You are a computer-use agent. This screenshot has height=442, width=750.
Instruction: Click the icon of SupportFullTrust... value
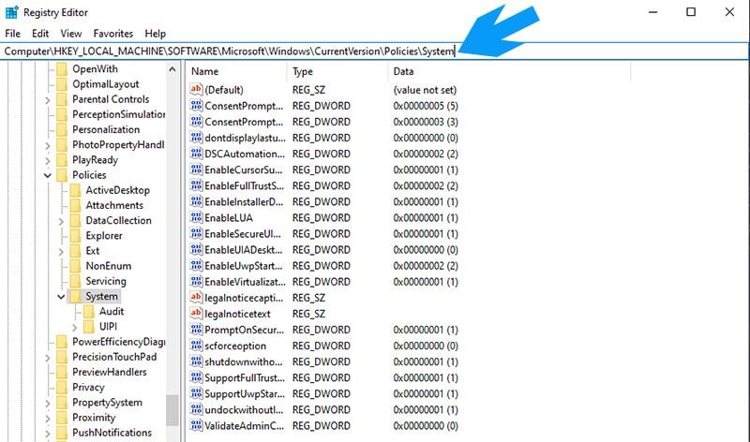coord(196,377)
